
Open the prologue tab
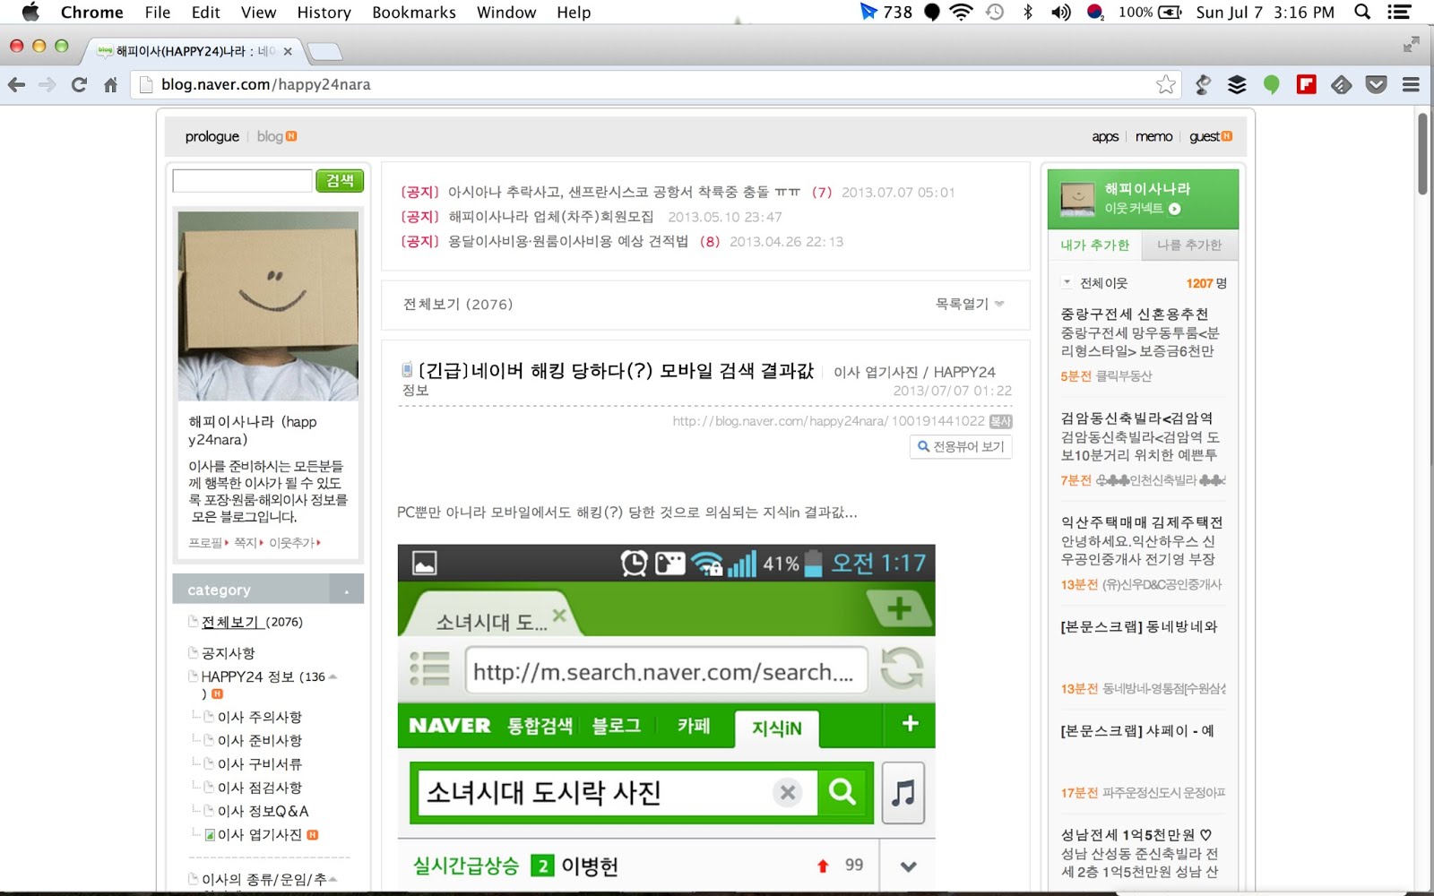pyautogui.click(x=212, y=136)
